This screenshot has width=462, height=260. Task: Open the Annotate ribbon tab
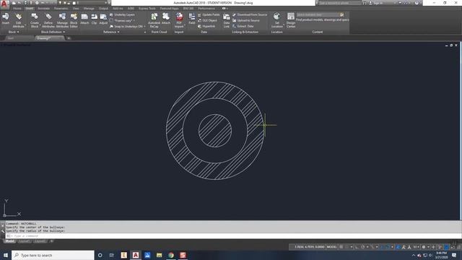(x=43, y=9)
